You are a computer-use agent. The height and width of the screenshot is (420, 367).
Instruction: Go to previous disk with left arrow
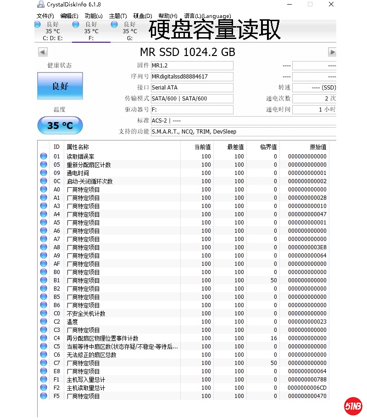click(43, 52)
